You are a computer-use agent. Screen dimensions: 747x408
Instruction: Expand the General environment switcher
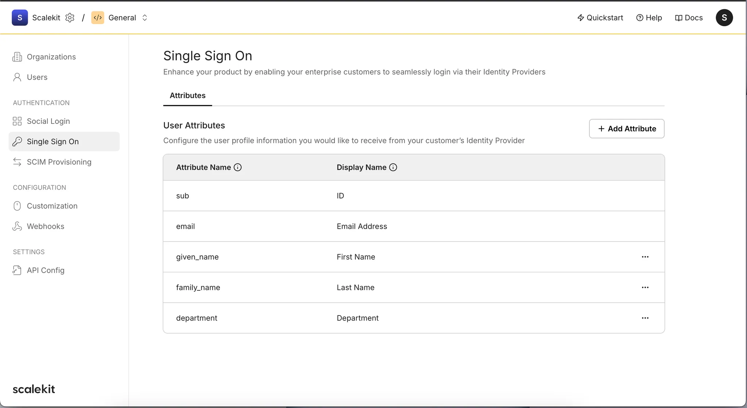tap(144, 17)
